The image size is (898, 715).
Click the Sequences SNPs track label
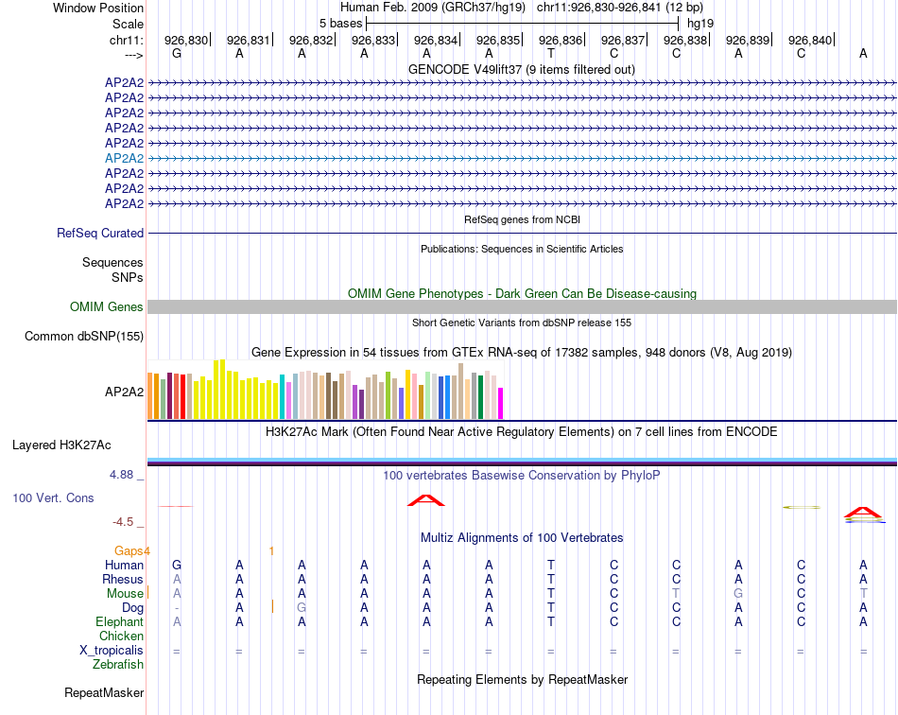tap(112, 270)
